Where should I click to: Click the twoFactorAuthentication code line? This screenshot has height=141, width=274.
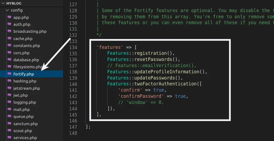(x=154, y=84)
